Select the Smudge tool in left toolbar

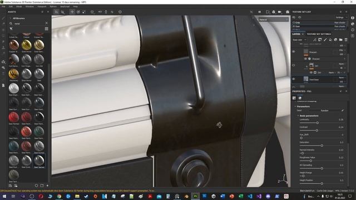[x=3, y=42]
